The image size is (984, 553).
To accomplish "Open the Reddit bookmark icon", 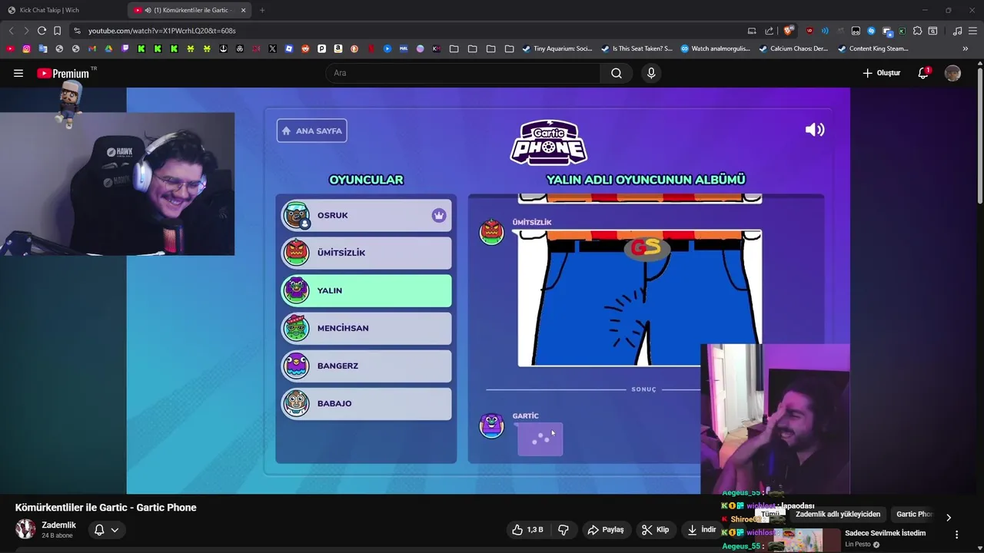I will tap(305, 48).
